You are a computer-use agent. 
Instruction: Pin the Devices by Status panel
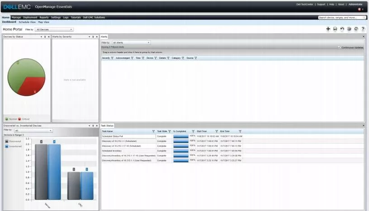coord(45,37)
